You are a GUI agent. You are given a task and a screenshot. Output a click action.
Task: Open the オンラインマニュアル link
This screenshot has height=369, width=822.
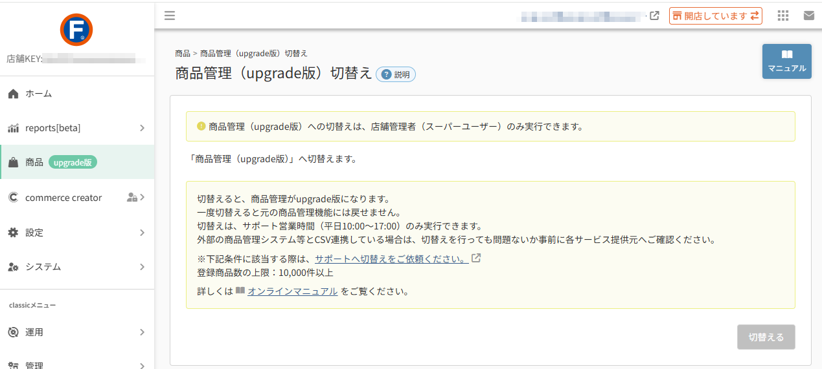292,291
